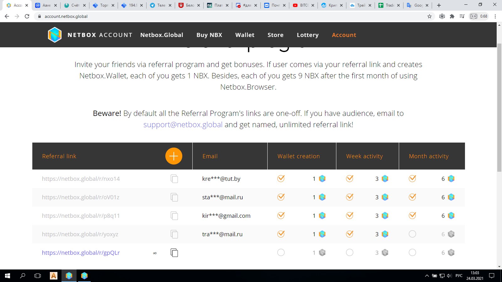Click NBX coin icon in kre***@tut.by wallet creation
The height and width of the screenshot is (282, 502).
(322, 179)
